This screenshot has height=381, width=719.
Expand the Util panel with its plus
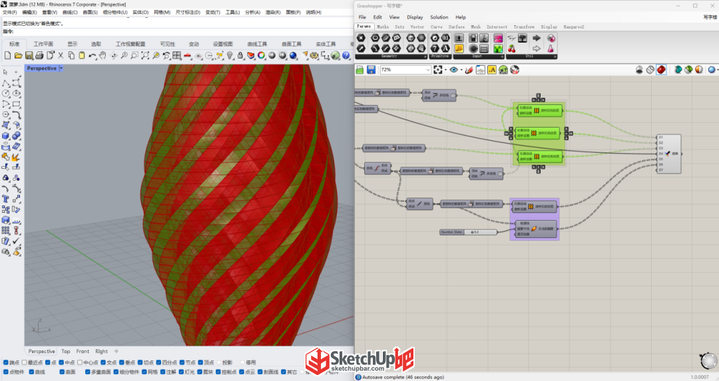(555, 57)
